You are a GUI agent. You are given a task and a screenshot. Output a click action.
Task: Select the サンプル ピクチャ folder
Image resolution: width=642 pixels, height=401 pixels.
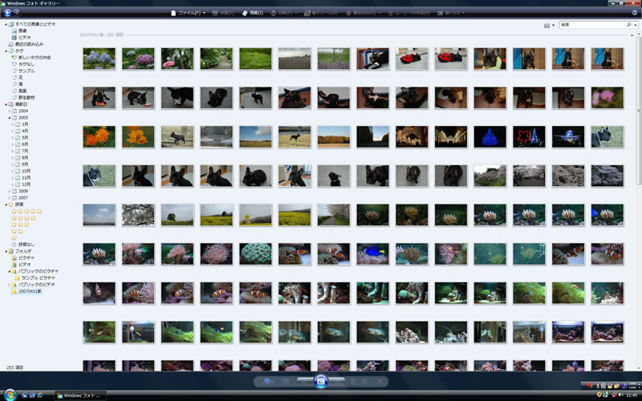(38, 277)
